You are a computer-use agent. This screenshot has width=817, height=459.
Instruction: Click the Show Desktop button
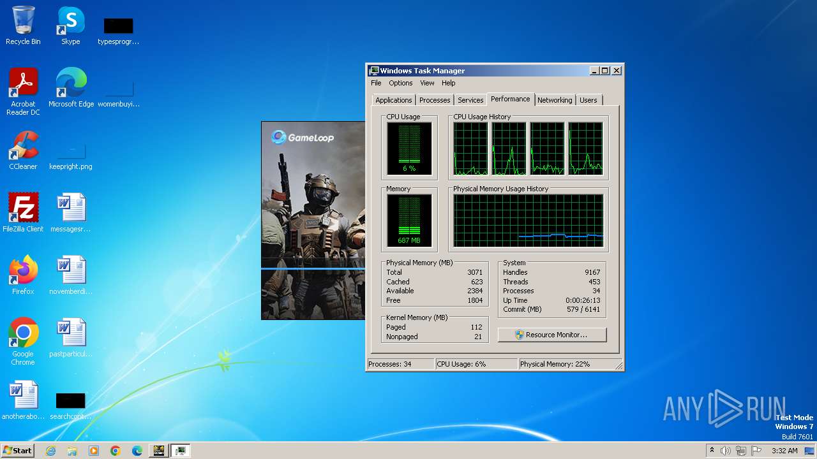[x=810, y=451]
